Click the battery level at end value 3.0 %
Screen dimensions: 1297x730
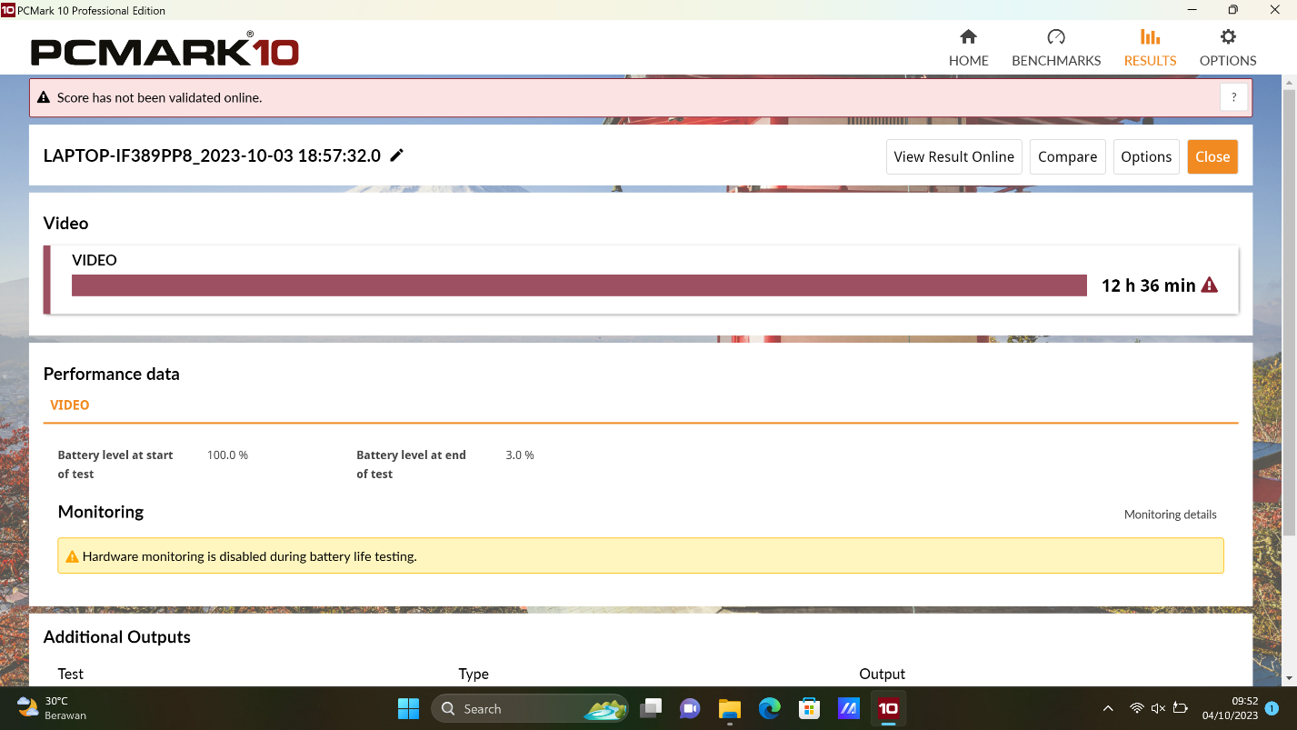pos(520,455)
